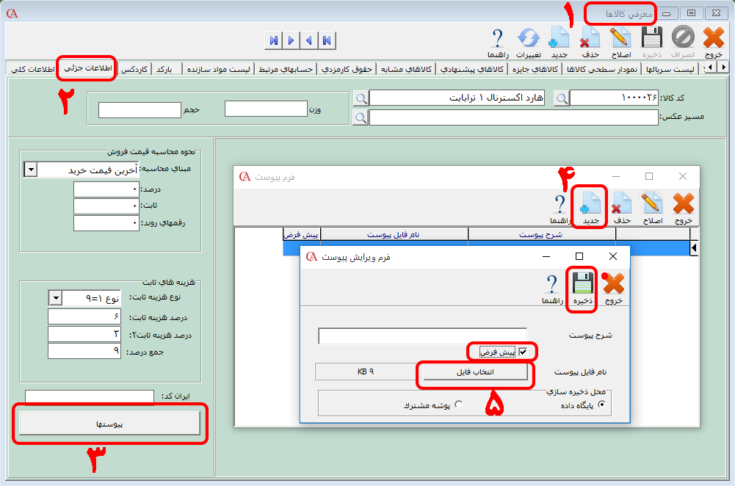Image resolution: width=735 pixels, height=486 pixels.
Task: Open the حسابهای مرتبط tab
Action: (x=285, y=69)
